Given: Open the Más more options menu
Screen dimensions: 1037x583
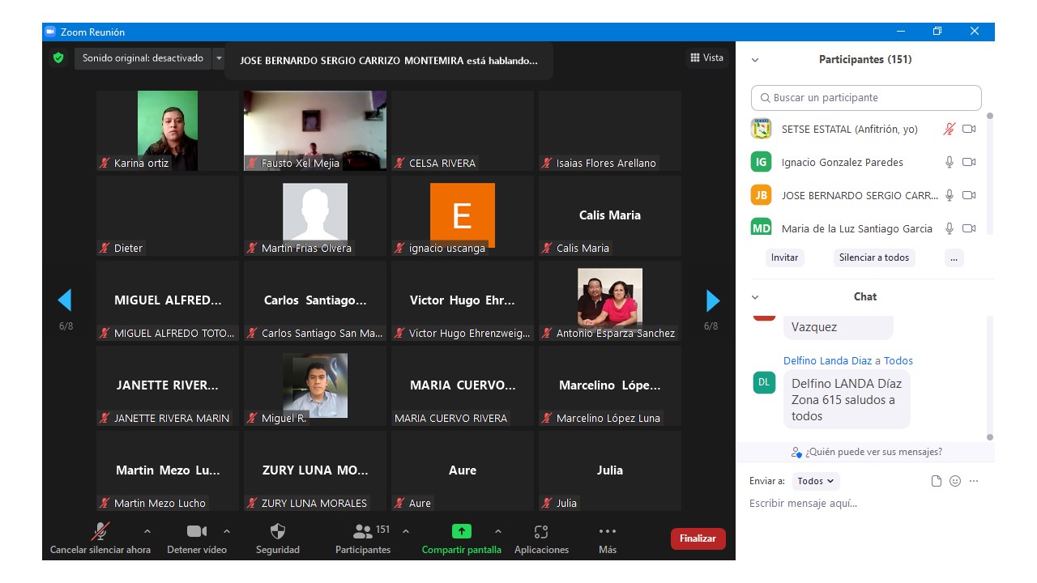Looking at the screenshot, I should pos(608,538).
